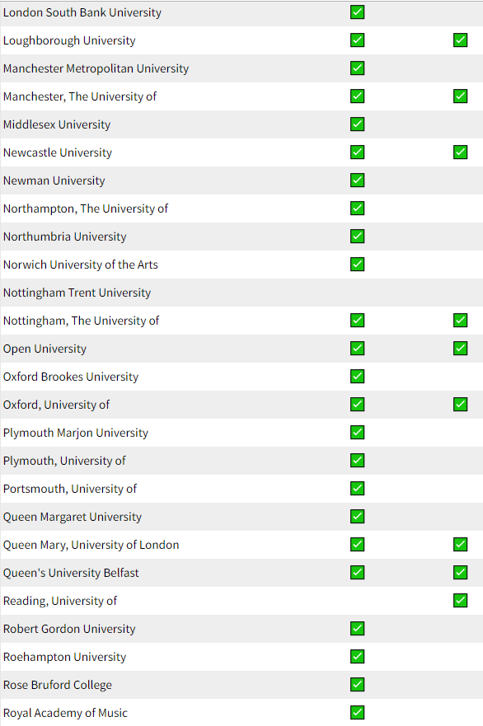The height and width of the screenshot is (726, 483).
Task: Click first-column checkmark for Royal Academy of Music
Action: point(357,713)
